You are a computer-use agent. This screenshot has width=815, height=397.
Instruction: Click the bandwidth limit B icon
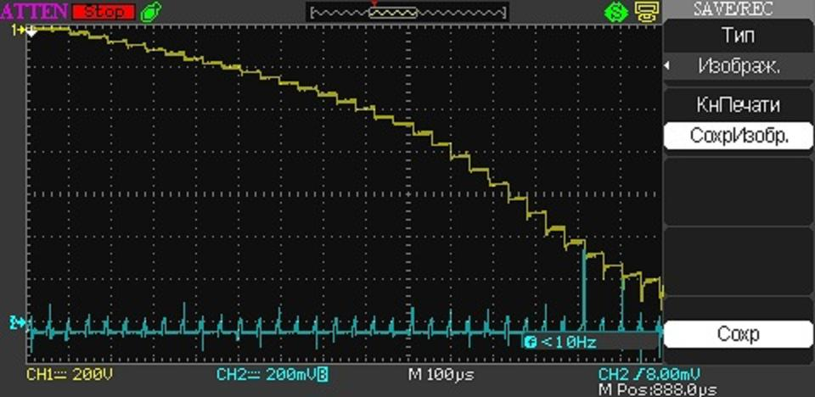pyautogui.click(x=323, y=374)
